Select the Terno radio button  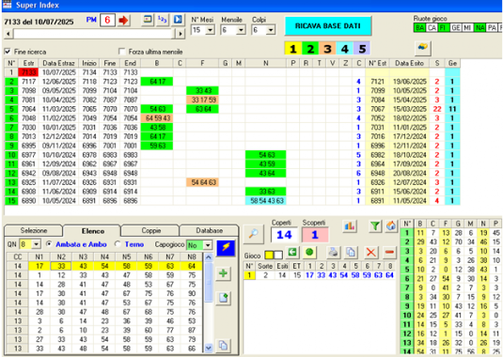(x=118, y=244)
